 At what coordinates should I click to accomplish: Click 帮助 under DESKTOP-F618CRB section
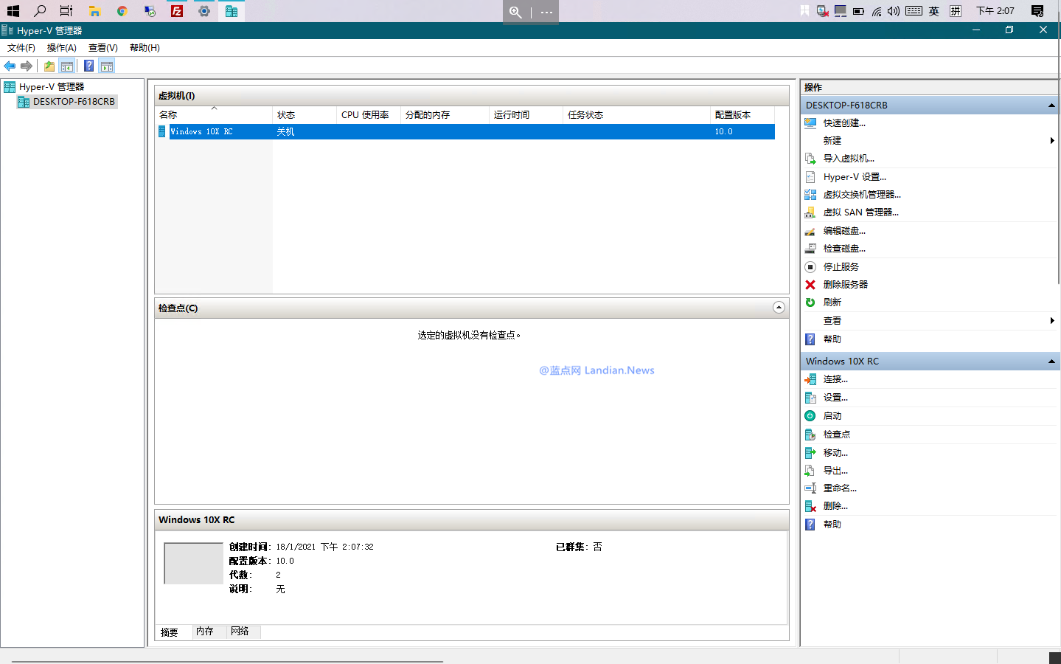(x=832, y=339)
